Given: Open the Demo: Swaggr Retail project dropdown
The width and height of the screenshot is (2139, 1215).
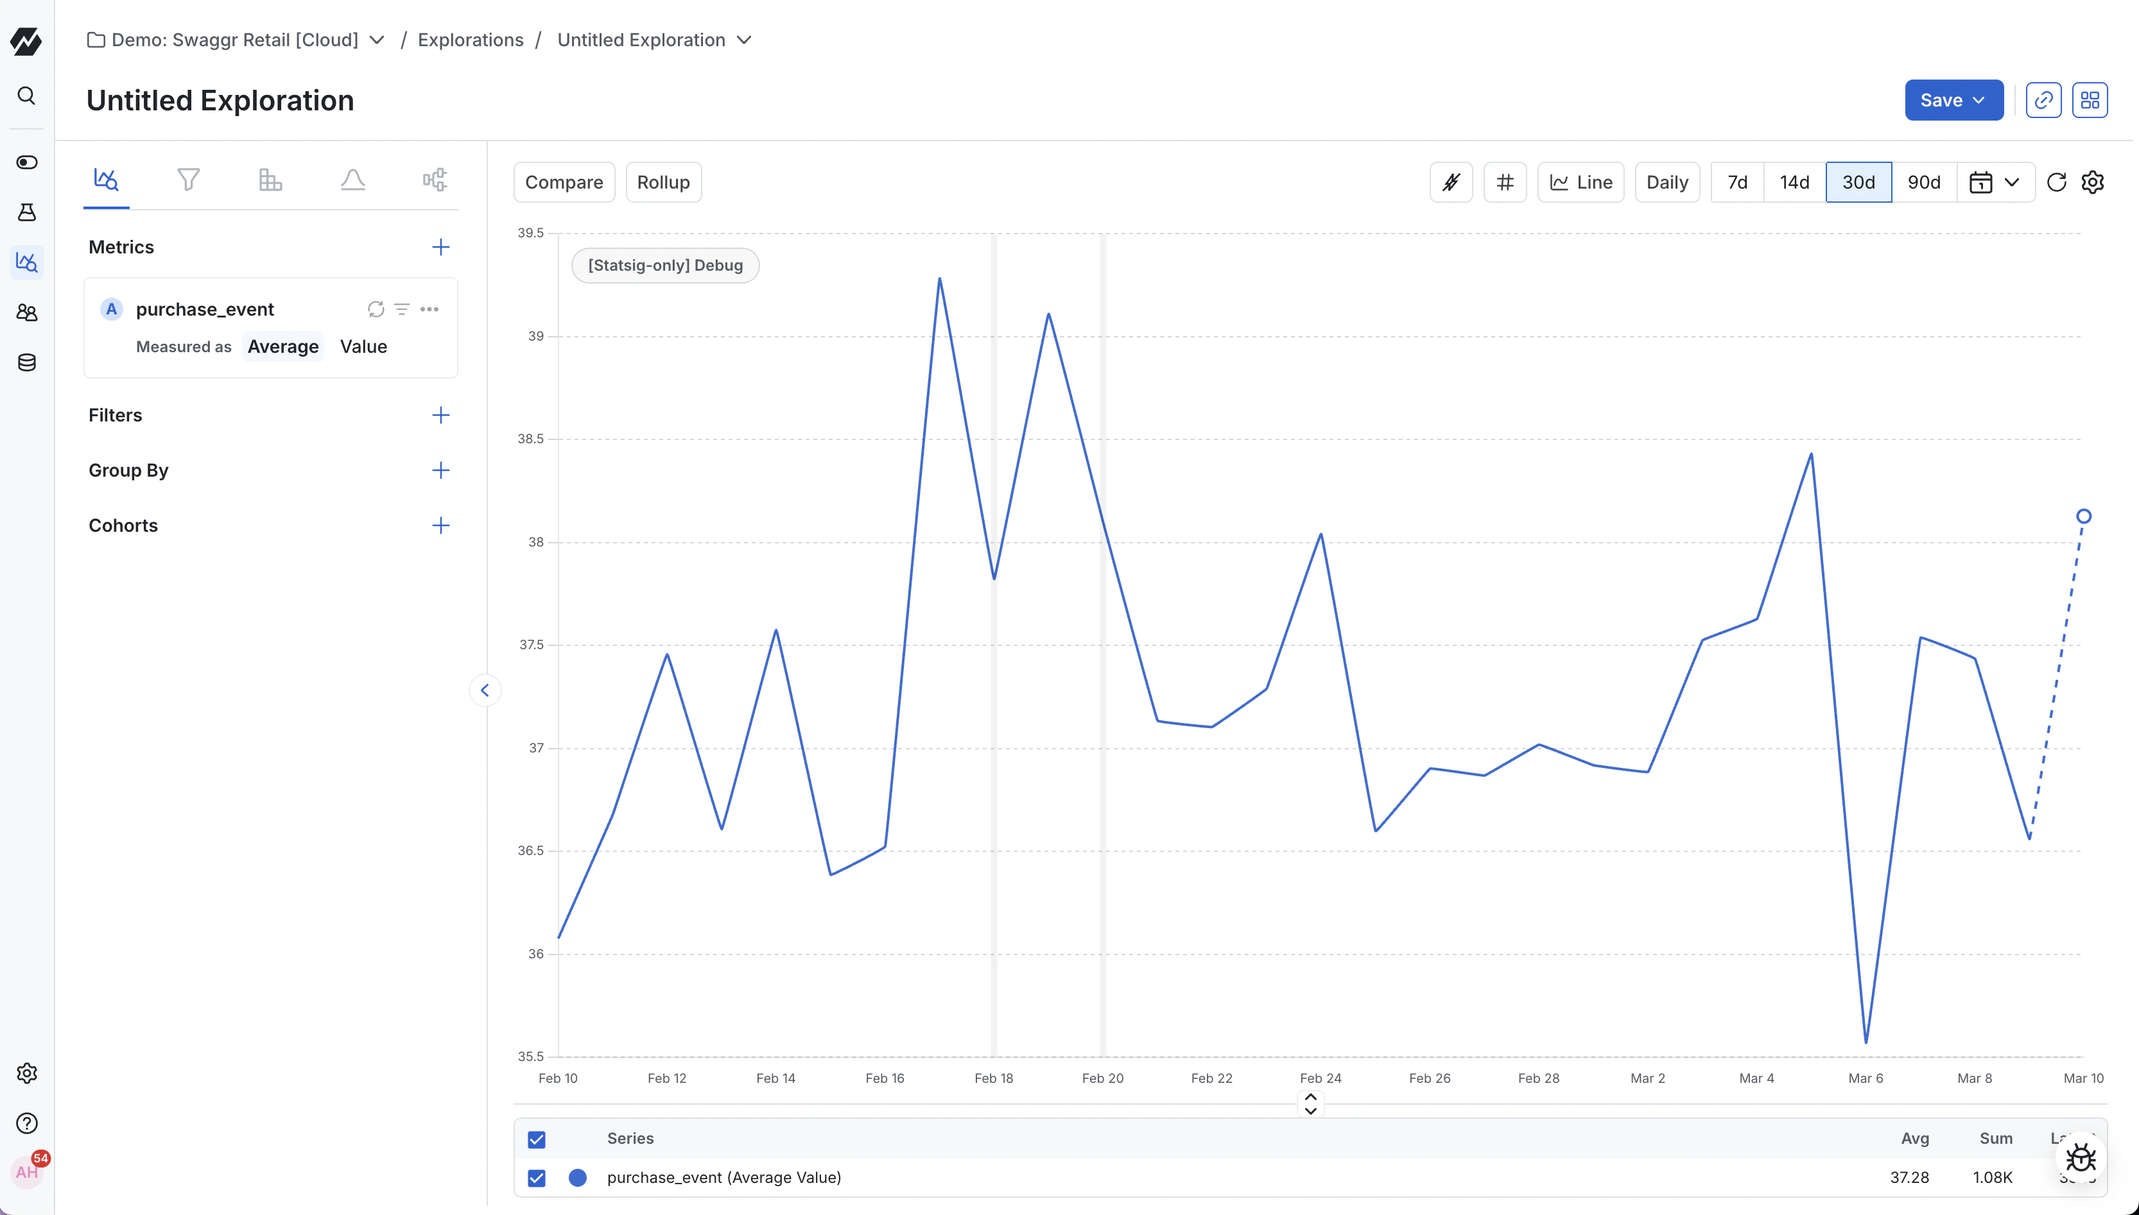Looking at the screenshot, I should coord(377,39).
